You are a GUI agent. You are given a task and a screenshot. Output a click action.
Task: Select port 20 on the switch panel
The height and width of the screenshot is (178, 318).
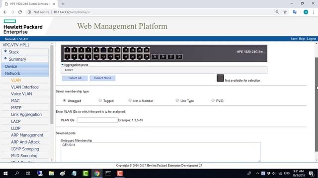[133, 57]
